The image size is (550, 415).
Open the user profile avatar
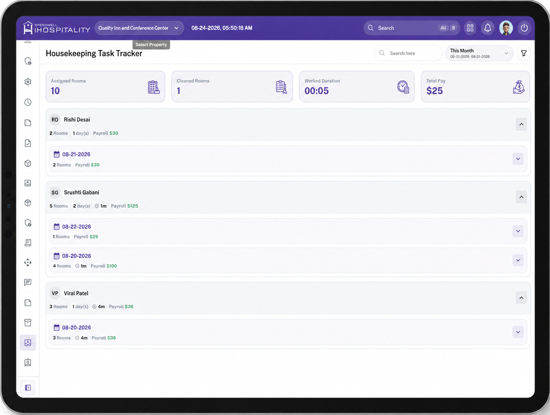[506, 28]
